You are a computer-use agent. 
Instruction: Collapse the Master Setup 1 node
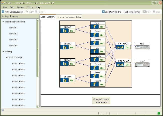(x=7, y=58)
